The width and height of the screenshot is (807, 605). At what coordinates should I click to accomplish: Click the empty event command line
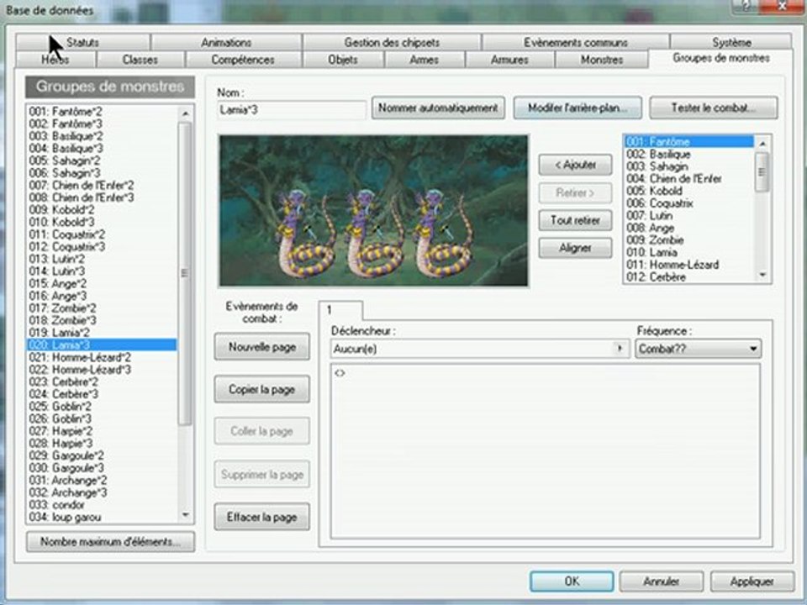pos(545,373)
